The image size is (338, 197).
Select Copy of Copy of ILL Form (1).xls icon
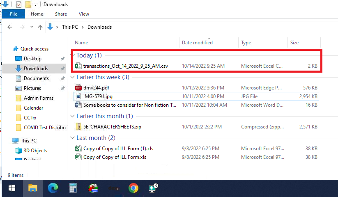[78, 148]
